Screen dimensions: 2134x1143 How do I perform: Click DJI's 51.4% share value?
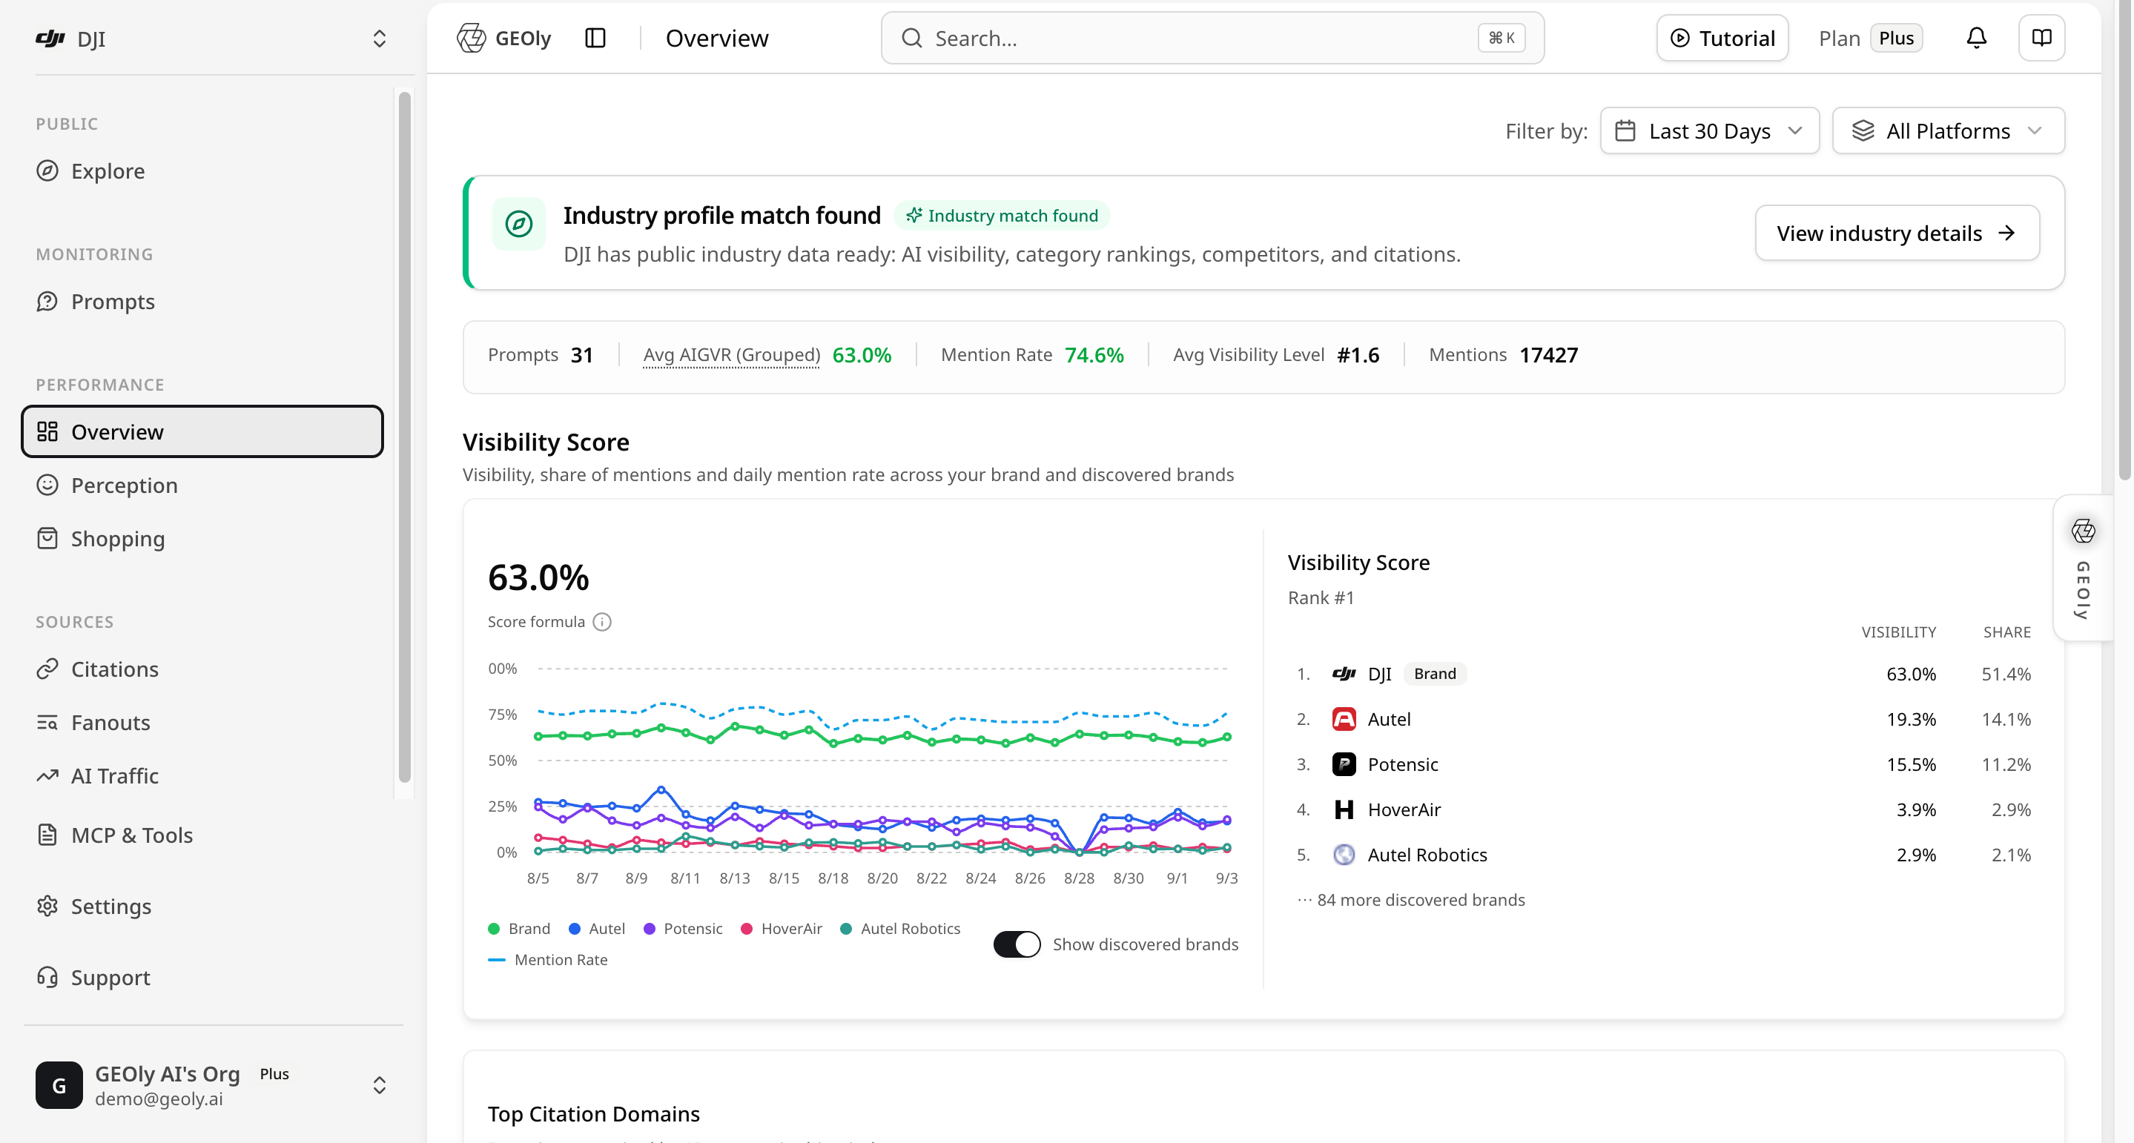(2006, 673)
